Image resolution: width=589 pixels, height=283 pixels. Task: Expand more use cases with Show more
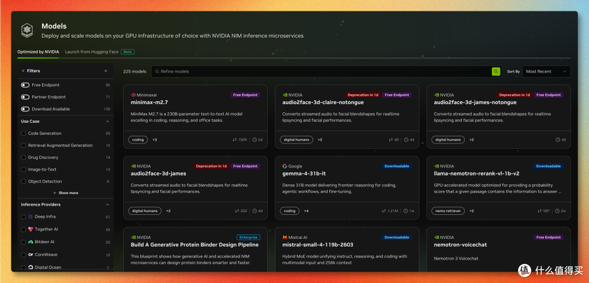[66, 193]
